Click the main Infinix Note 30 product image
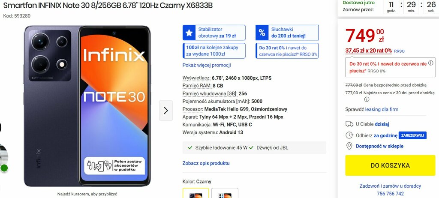 click(87, 106)
